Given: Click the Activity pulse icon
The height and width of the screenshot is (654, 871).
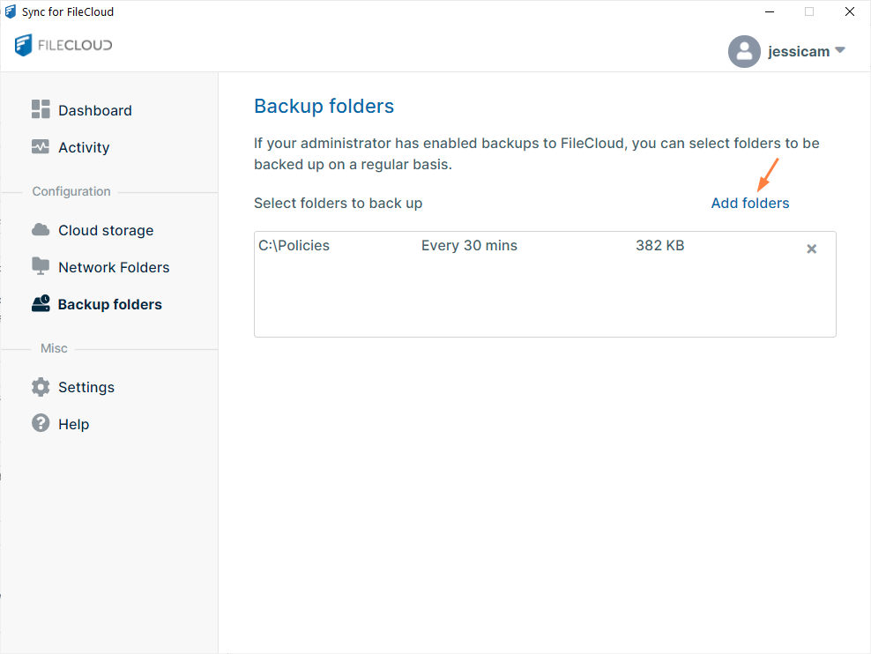Looking at the screenshot, I should (x=41, y=147).
